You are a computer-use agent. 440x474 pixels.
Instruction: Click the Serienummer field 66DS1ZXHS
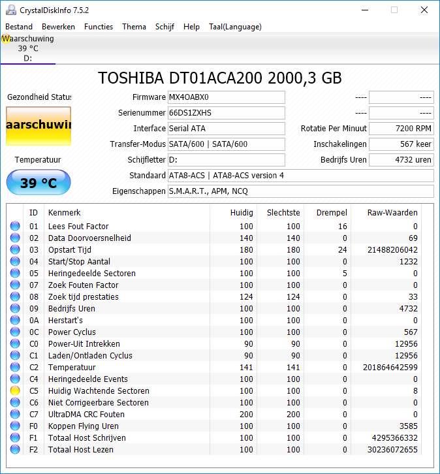pyautogui.click(x=227, y=113)
